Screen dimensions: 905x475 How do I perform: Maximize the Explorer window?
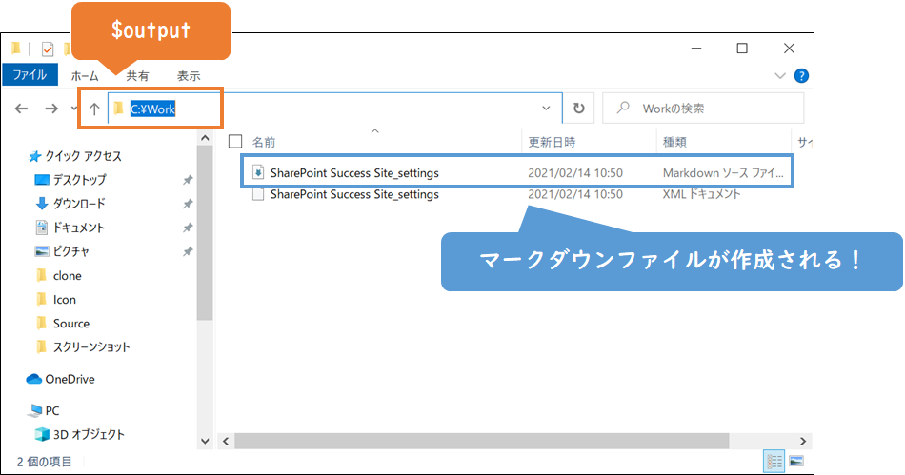coord(742,49)
